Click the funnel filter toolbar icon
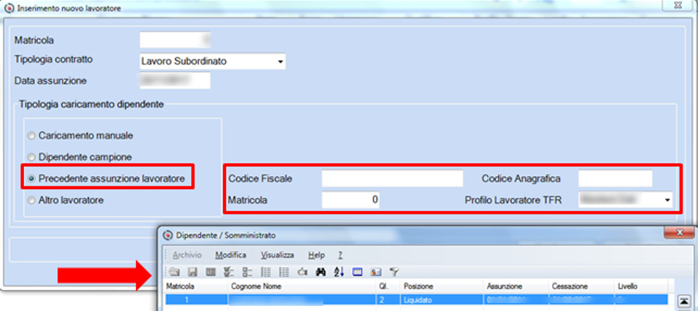Viewport: 698px width, 311px height. (394, 271)
